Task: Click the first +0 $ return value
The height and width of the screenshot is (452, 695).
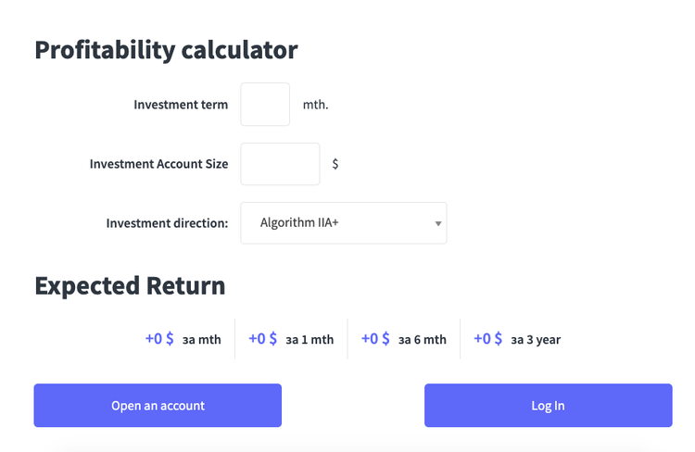Action: tap(159, 339)
